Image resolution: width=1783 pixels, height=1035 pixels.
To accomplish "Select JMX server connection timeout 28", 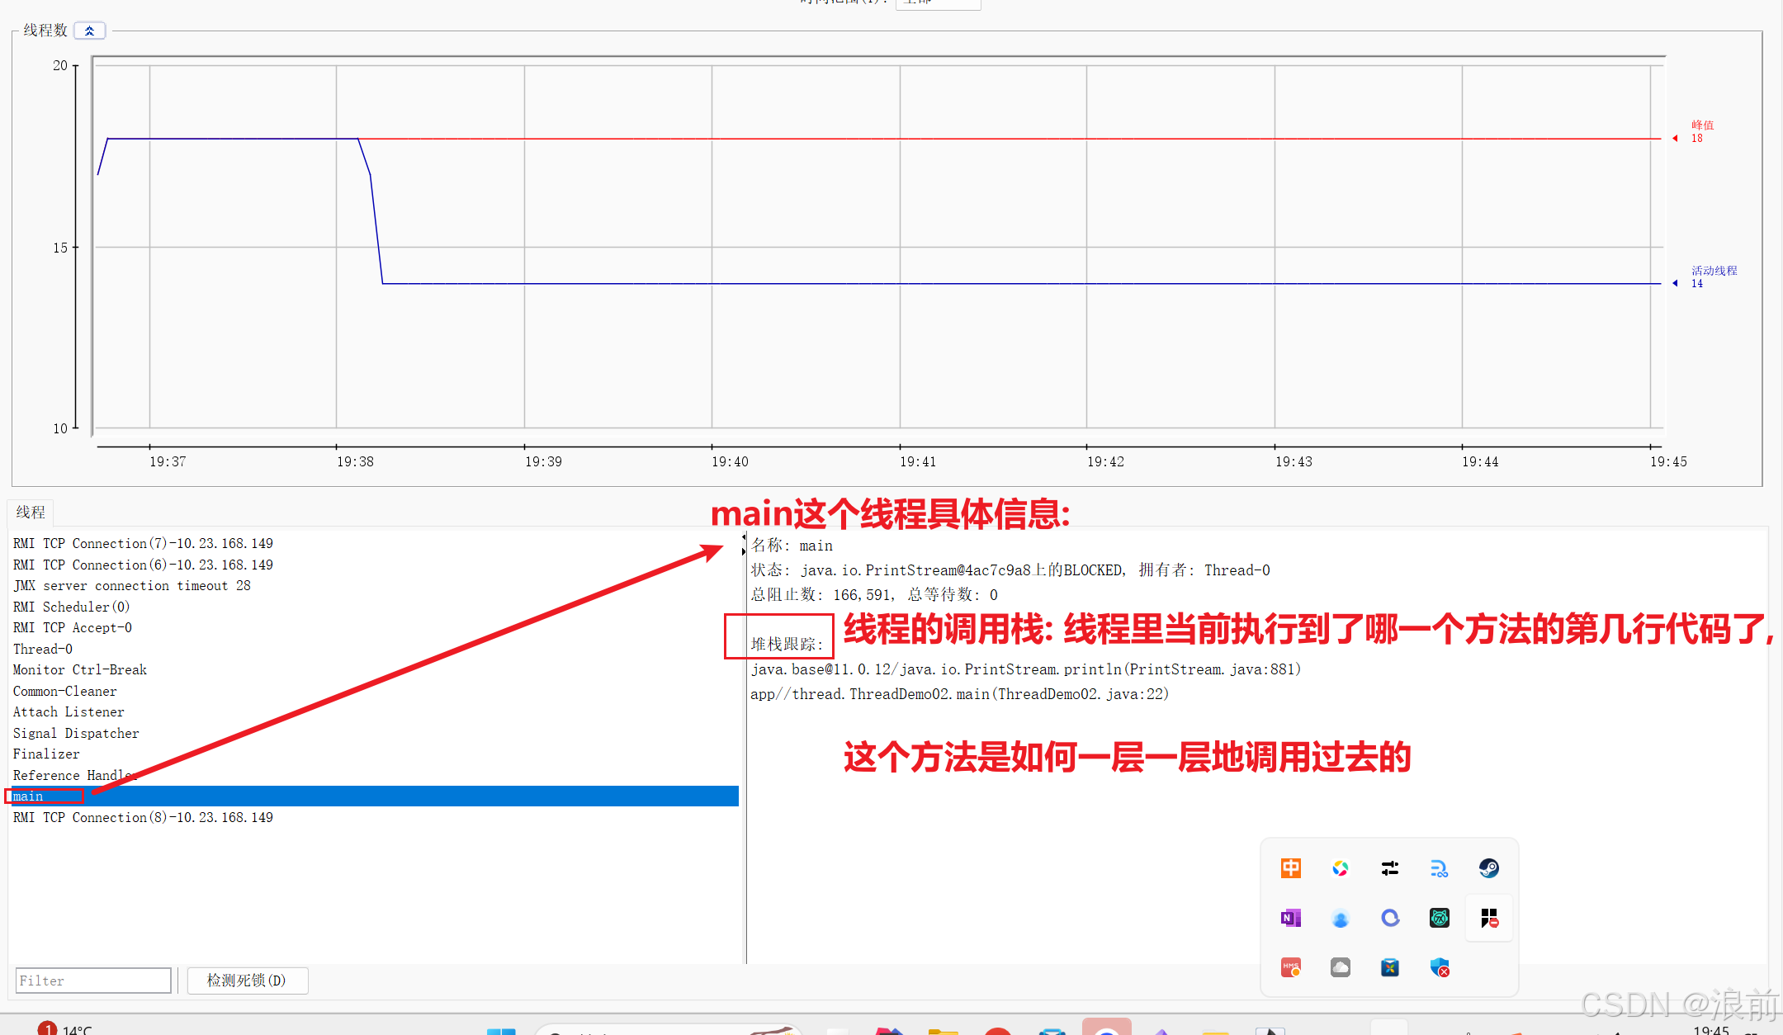I will click(x=131, y=585).
